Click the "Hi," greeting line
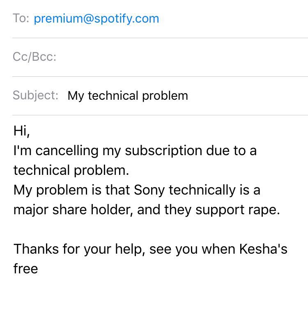The image size is (308, 314). (22, 131)
